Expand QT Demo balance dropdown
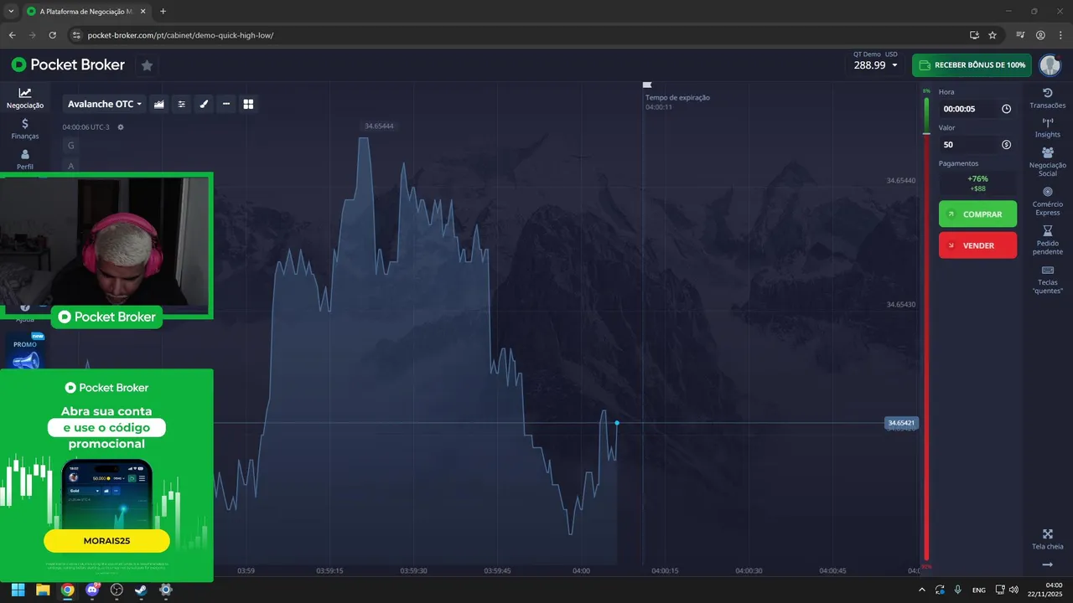 coord(875,60)
